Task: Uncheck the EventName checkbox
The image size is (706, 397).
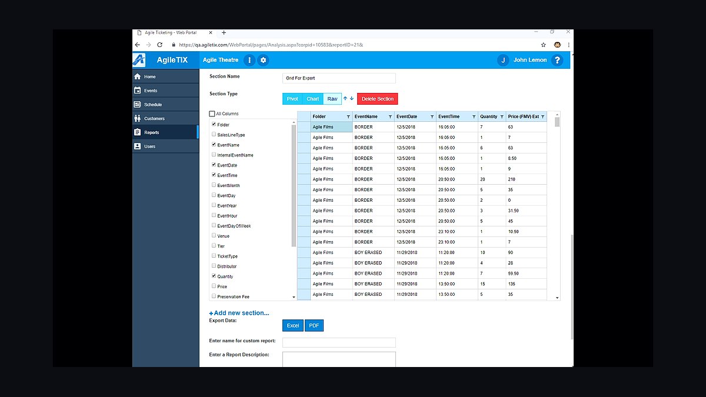Action: [x=214, y=144]
